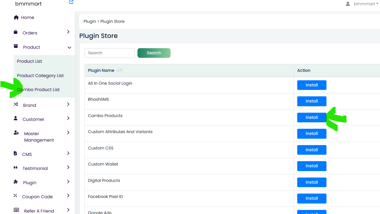The width and height of the screenshot is (380, 214).
Task: Click the bmmmart store name in sidebar
Action: coord(28,4)
